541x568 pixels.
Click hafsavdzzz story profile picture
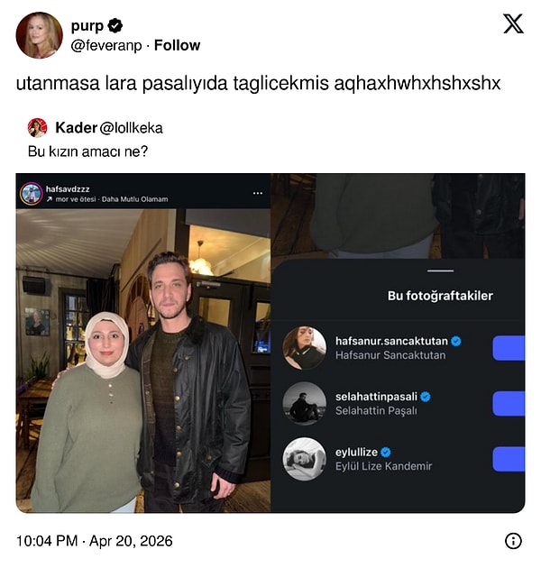coord(32,193)
